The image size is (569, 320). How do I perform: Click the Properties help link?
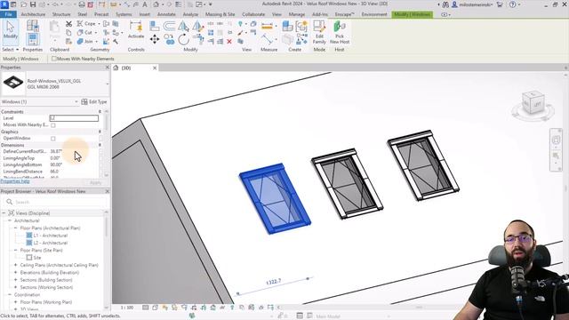pyautogui.click(x=15, y=181)
